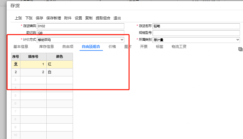243x139 pixels.
Task: Focus the empty 规格型号 field
Action: click(196, 33)
